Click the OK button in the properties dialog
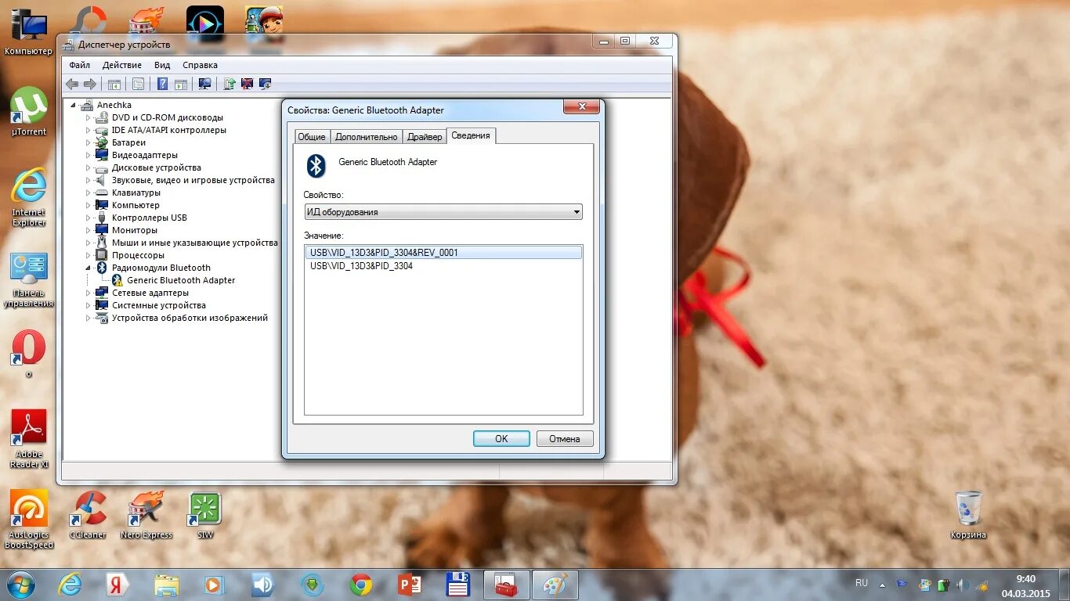This screenshot has height=601, width=1070. [501, 438]
